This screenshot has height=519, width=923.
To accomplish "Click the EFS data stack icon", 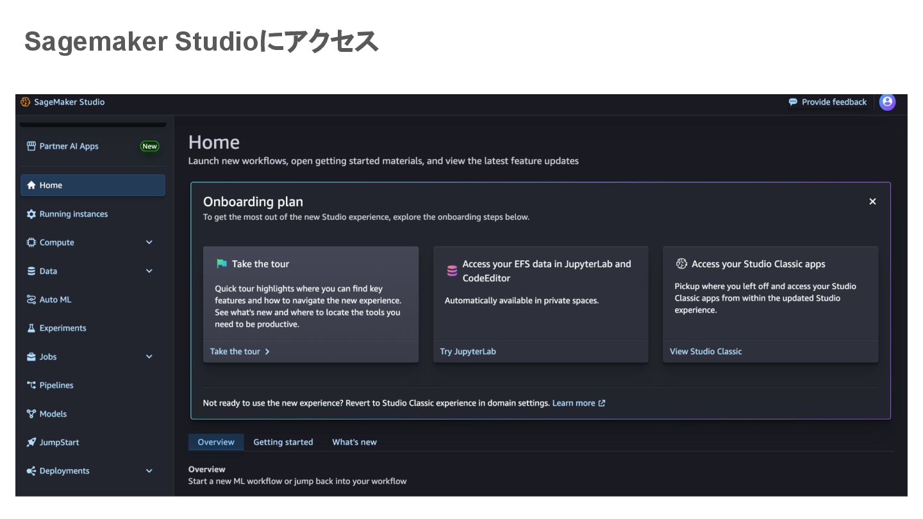I will 452,271.
